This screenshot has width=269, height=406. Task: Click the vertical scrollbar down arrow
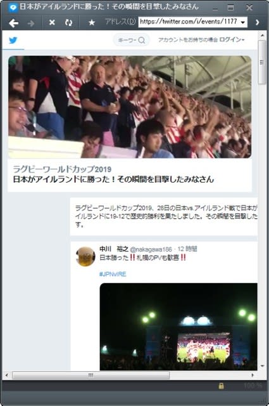pyautogui.click(x=263, y=366)
